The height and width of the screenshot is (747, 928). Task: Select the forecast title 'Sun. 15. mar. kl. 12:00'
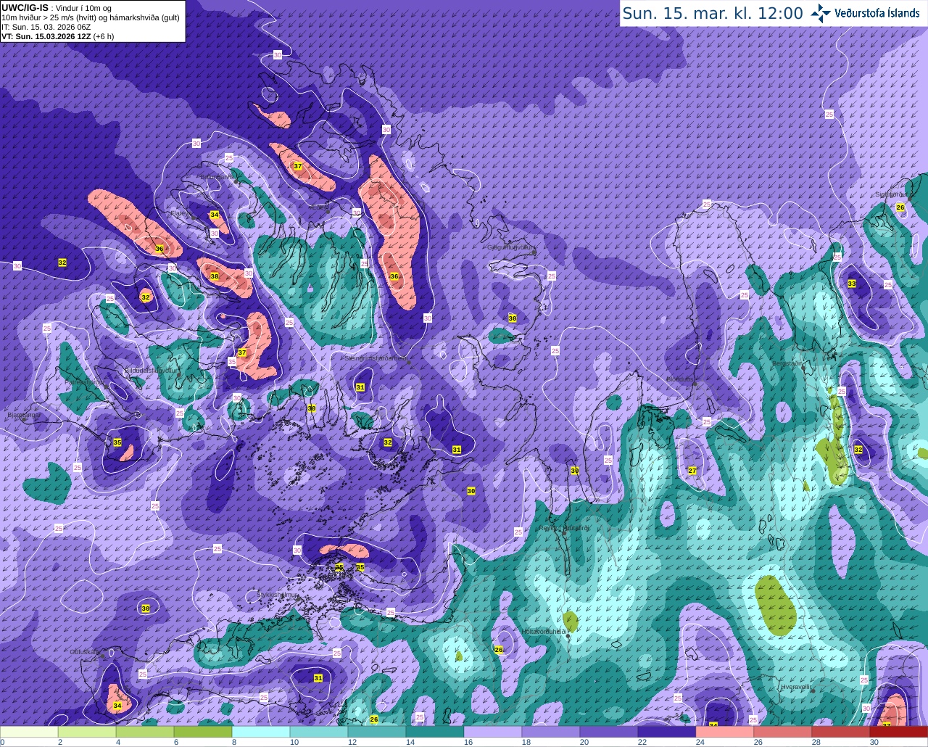point(713,13)
